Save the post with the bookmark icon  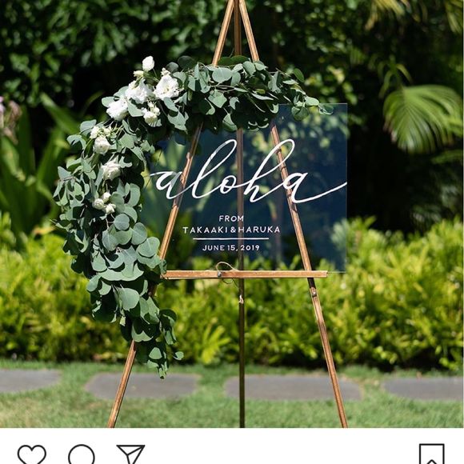coord(432,454)
